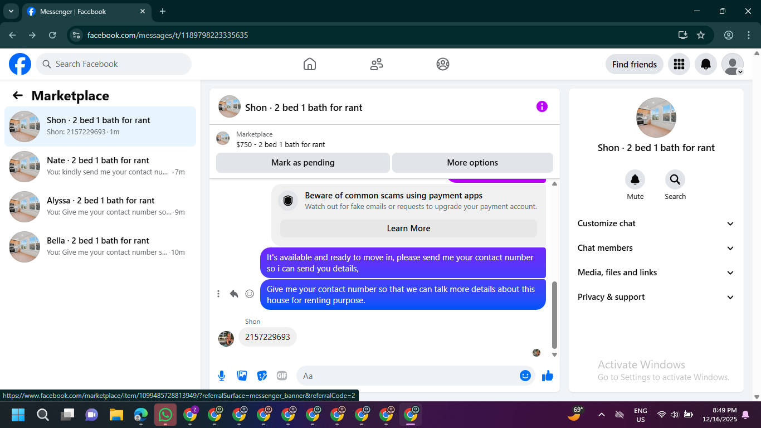Open the Groups icon in top navigation
The height and width of the screenshot is (428, 761).
tap(443, 64)
